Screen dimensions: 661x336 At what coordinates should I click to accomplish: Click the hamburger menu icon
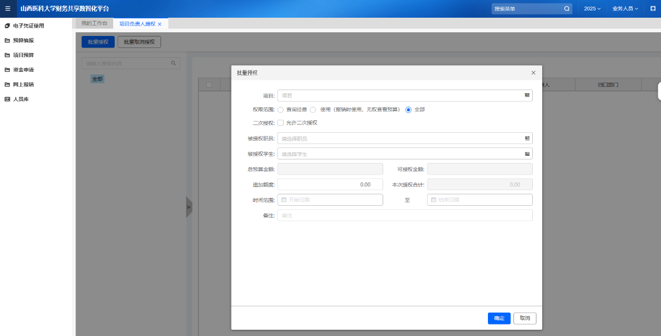tap(7, 8)
